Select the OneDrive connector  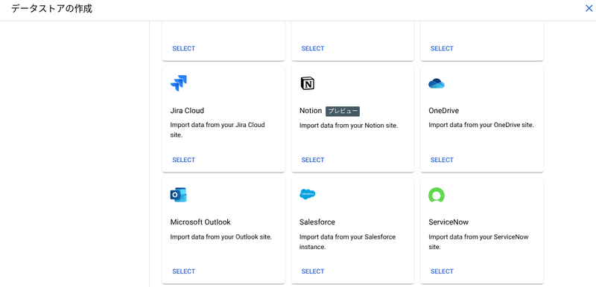442,160
